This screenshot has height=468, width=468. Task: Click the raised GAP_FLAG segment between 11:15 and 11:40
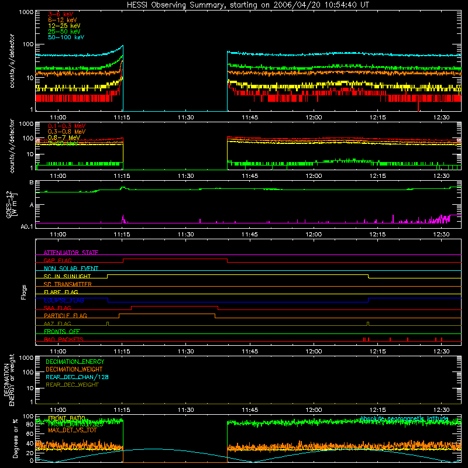[175, 259]
